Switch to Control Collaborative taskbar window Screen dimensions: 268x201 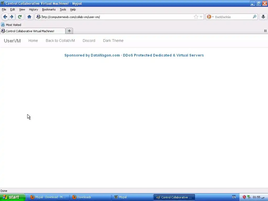[x=174, y=197]
